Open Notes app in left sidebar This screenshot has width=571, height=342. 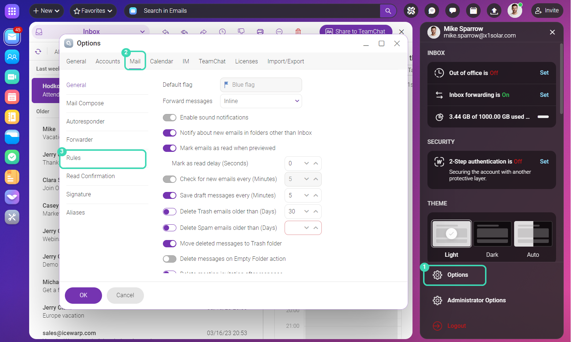point(12,177)
